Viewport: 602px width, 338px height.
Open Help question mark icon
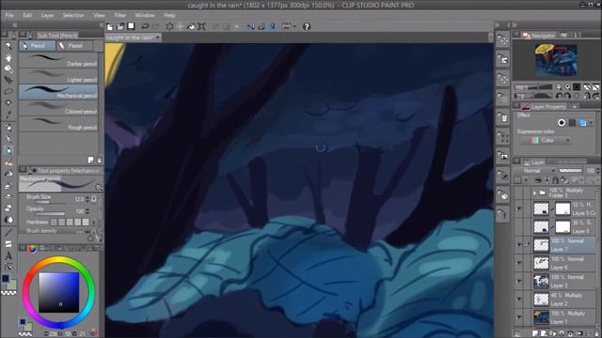(307, 26)
